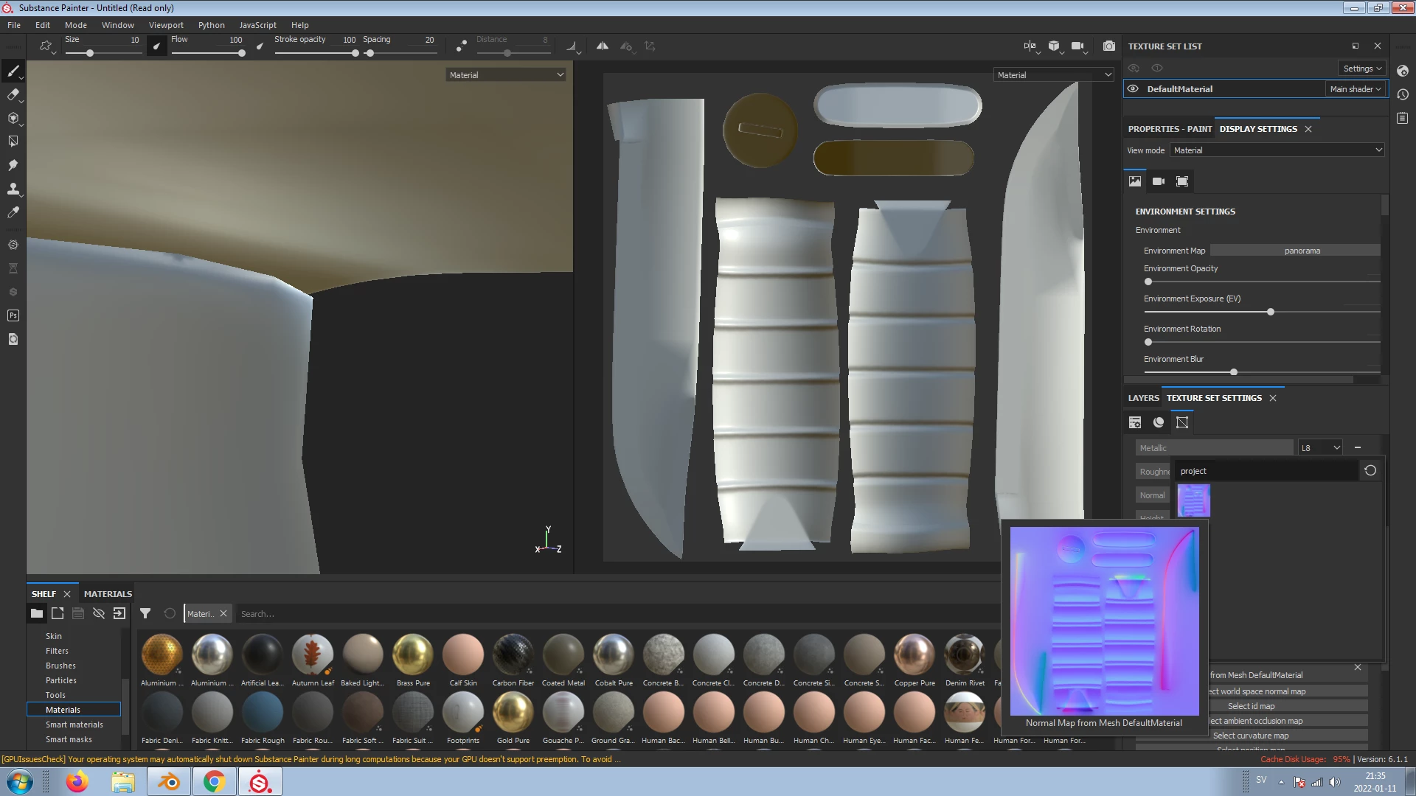Select the Projection tool in left toolbar
The height and width of the screenshot is (796, 1416).
tap(13, 118)
